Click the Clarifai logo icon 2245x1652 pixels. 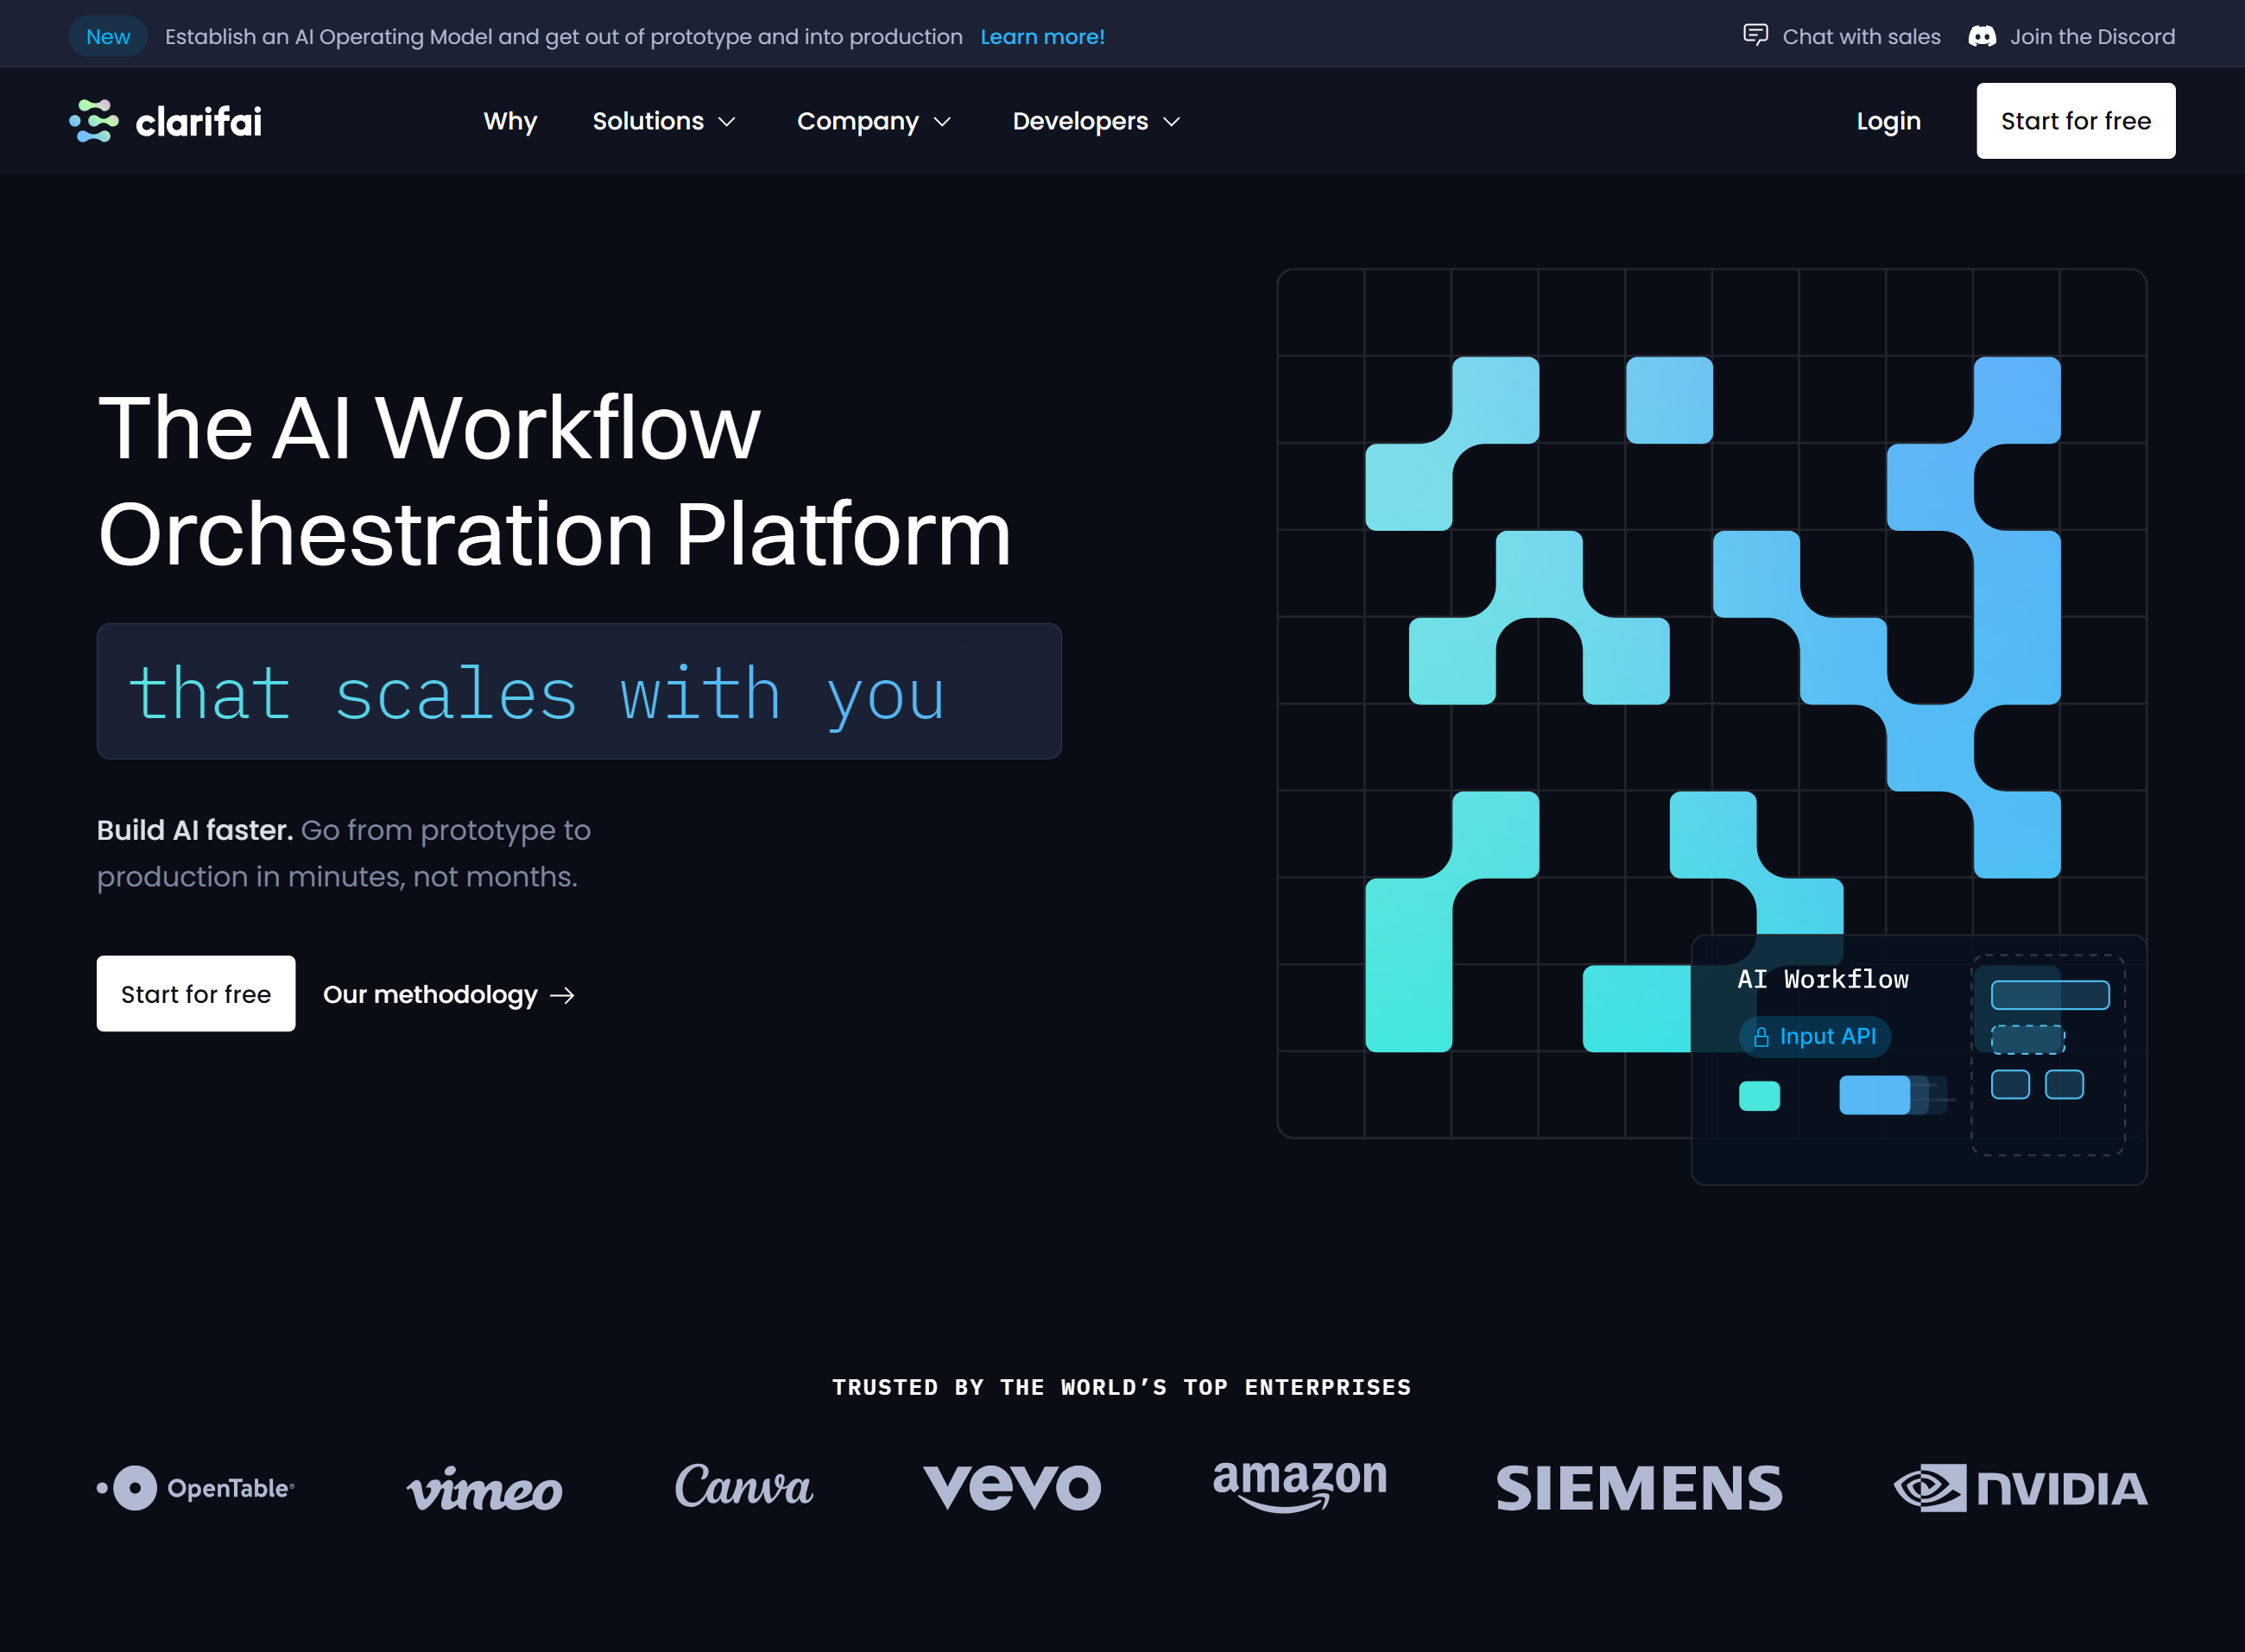94,121
